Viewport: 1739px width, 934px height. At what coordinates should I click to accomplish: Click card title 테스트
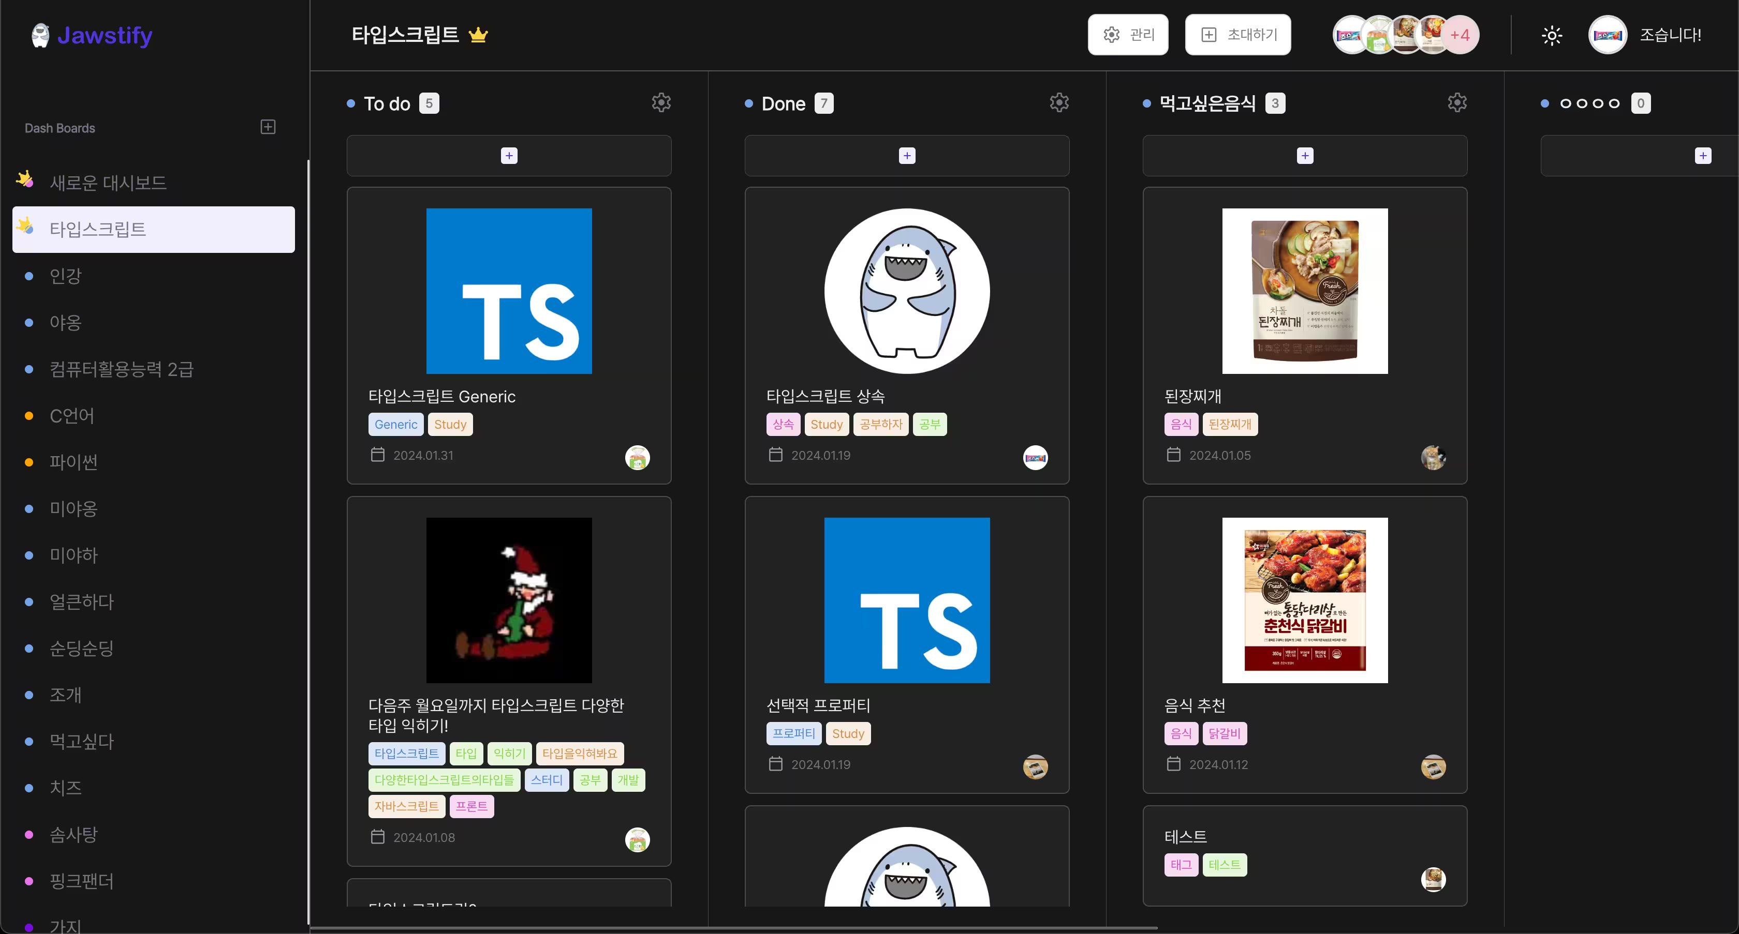pos(1185,836)
